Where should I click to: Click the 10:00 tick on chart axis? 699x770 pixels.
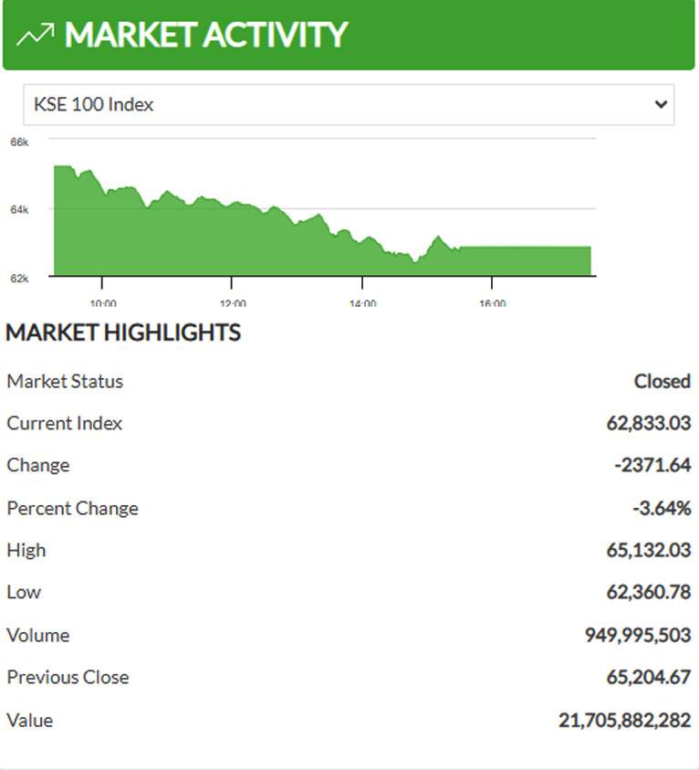click(x=103, y=303)
